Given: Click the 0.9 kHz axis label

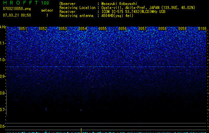Looking at the screenshot, I should tap(3, 76).
